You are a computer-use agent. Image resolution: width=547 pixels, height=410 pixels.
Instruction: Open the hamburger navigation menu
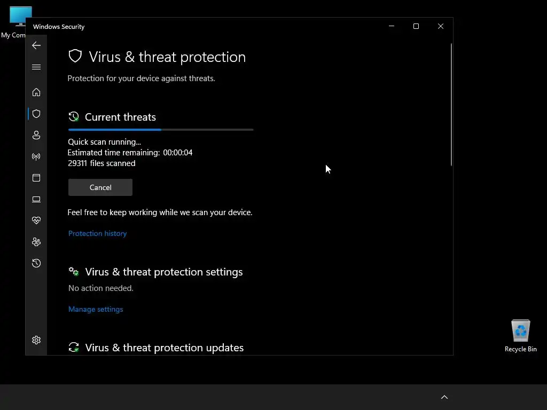tap(36, 67)
